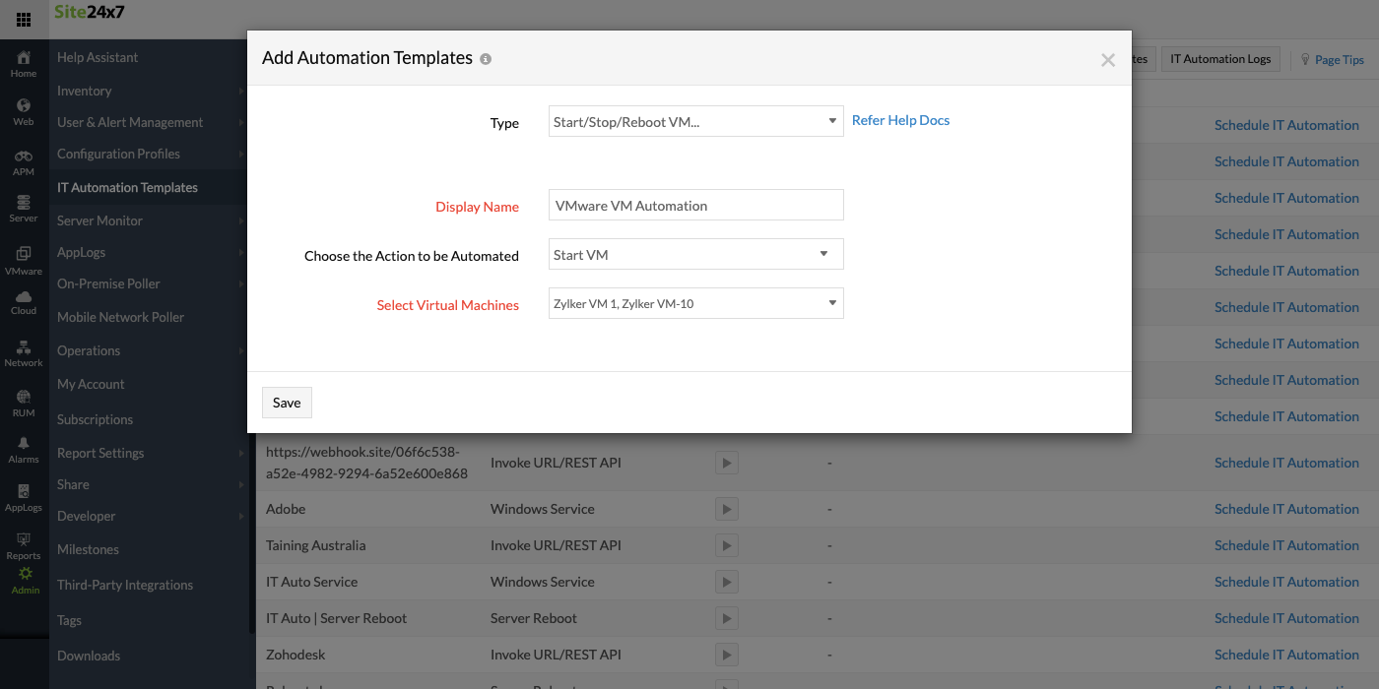The width and height of the screenshot is (1379, 689).
Task: Execute the Adobe automation via its play icon
Action: pos(726,509)
